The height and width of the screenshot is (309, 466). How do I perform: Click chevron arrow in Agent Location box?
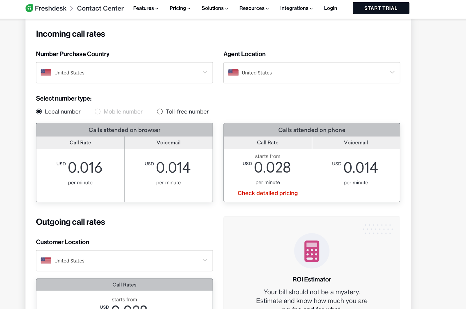pyautogui.click(x=392, y=72)
